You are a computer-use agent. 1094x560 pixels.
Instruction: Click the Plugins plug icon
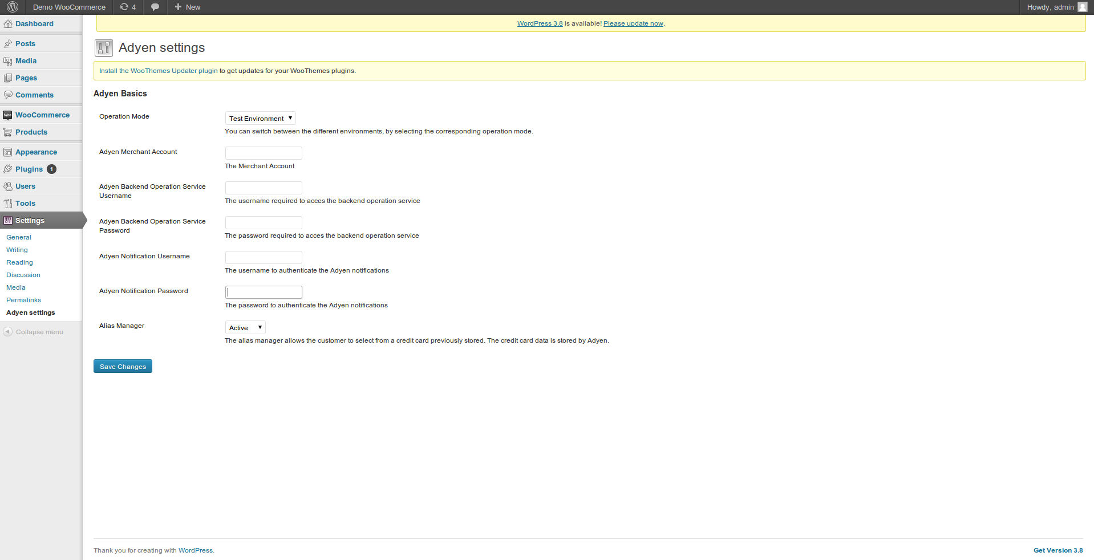pos(8,169)
